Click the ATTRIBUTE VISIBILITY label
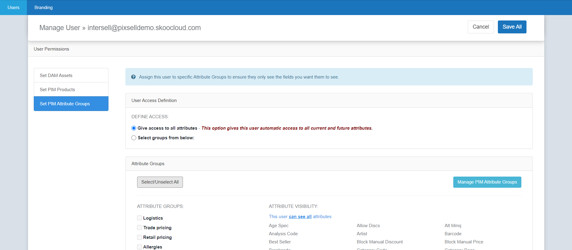Image resolution: width=572 pixels, height=250 pixels. [294, 206]
